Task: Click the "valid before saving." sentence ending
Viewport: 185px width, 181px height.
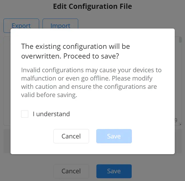Action: [49, 95]
